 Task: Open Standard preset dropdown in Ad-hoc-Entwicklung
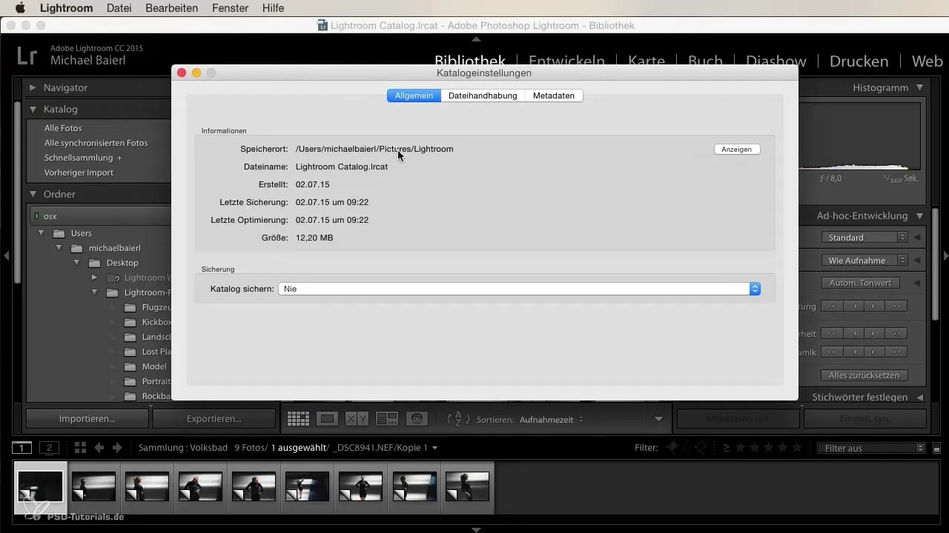click(864, 238)
